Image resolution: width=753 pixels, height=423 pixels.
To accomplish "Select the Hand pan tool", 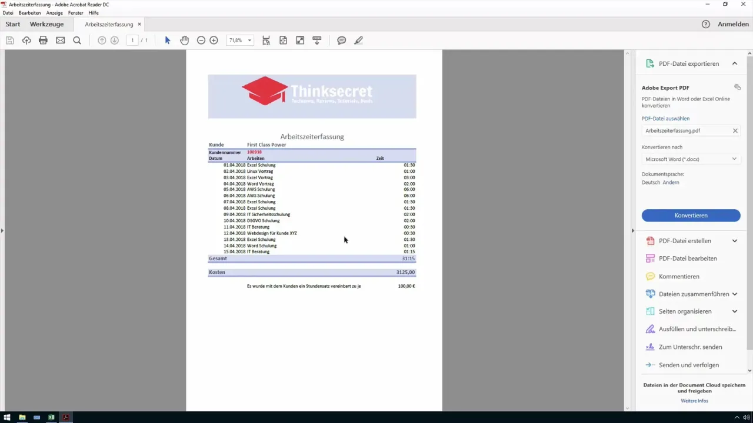I will pyautogui.click(x=184, y=41).
